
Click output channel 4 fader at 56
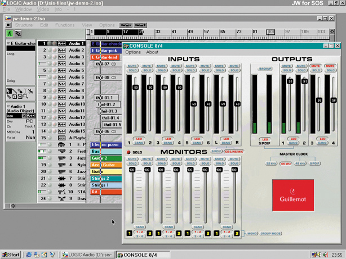(x=334, y=100)
